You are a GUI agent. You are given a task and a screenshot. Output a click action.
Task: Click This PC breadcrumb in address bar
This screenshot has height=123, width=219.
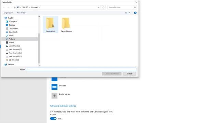(25, 8)
